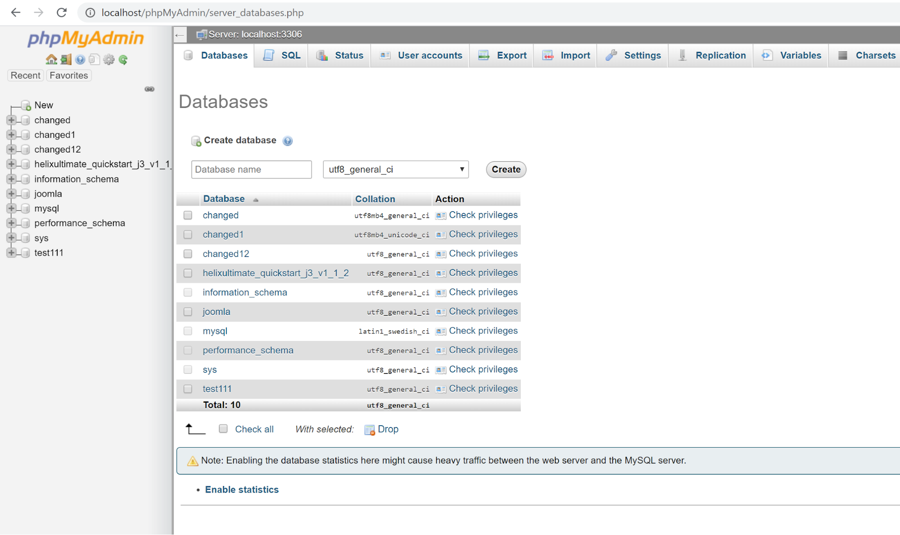The width and height of the screenshot is (900, 535).
Task: Expand the test111 tree node
Action: [x=11, y=253]
